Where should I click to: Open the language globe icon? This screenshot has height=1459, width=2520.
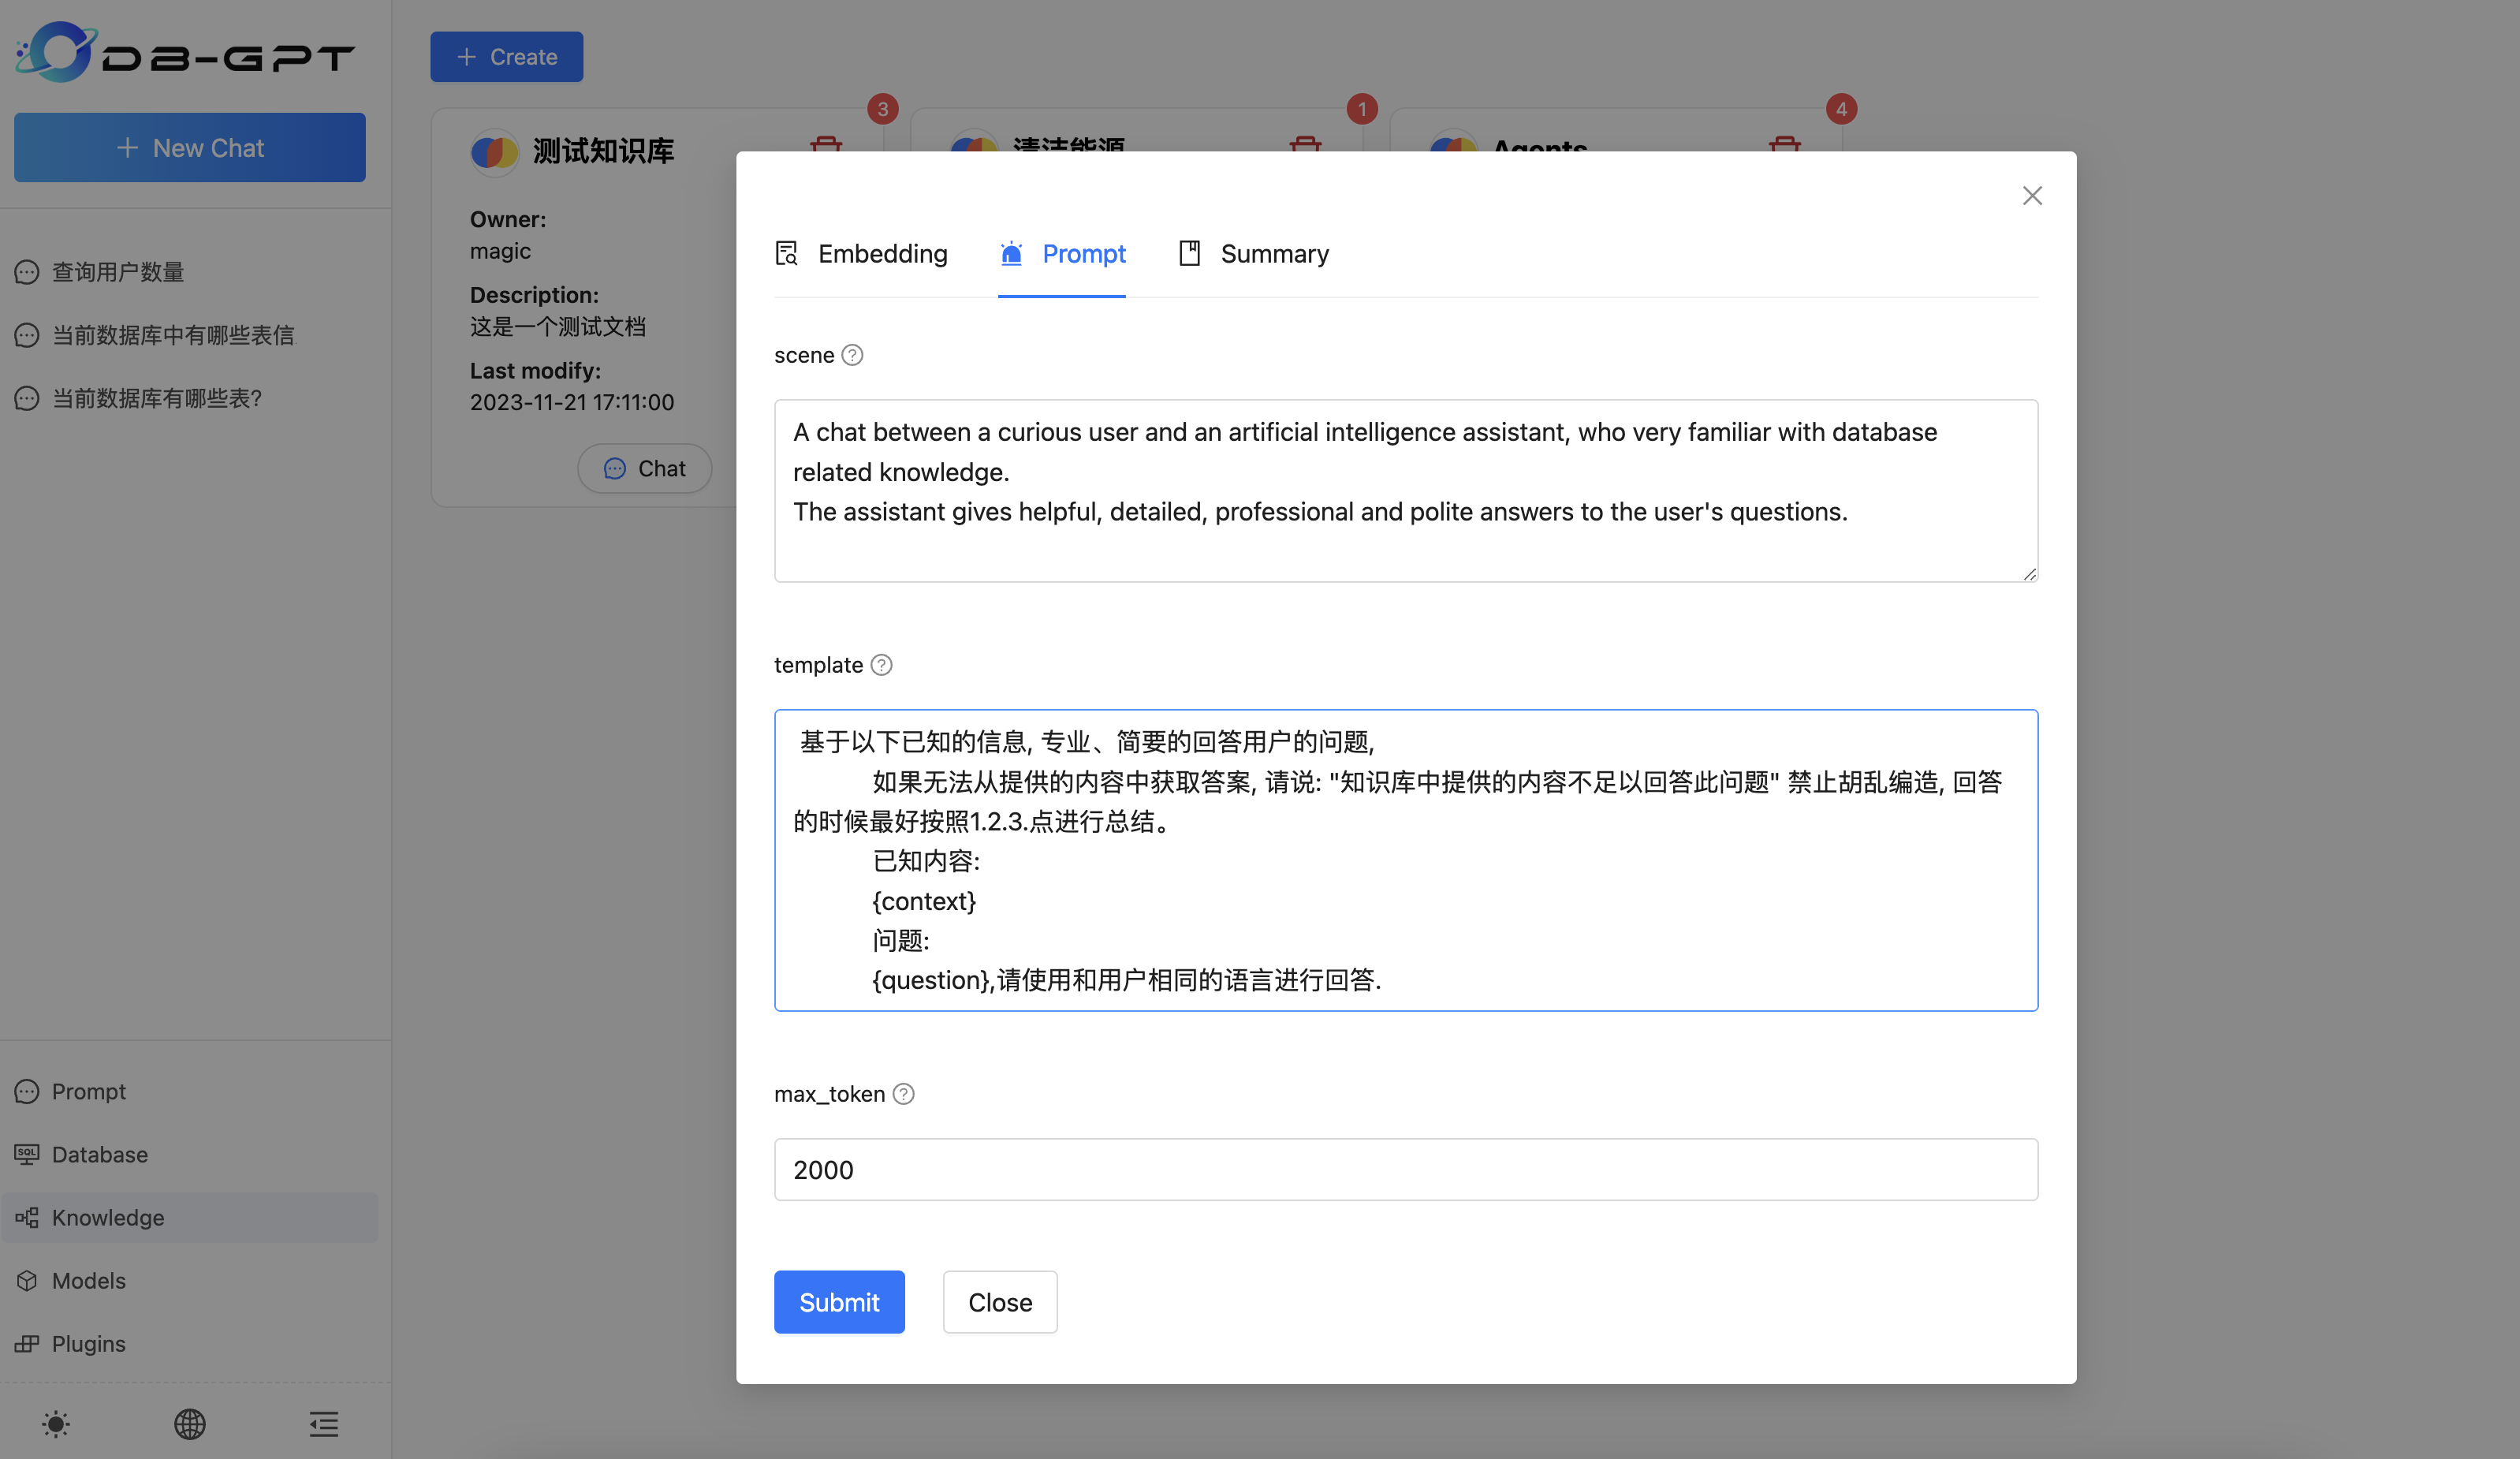tap(190, 1423)
